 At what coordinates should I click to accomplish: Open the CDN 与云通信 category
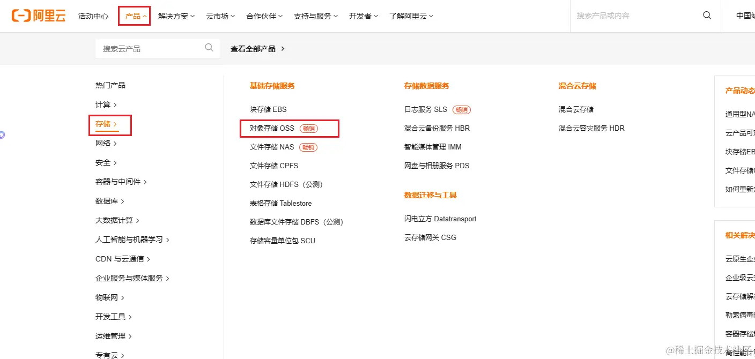(123, 259)
